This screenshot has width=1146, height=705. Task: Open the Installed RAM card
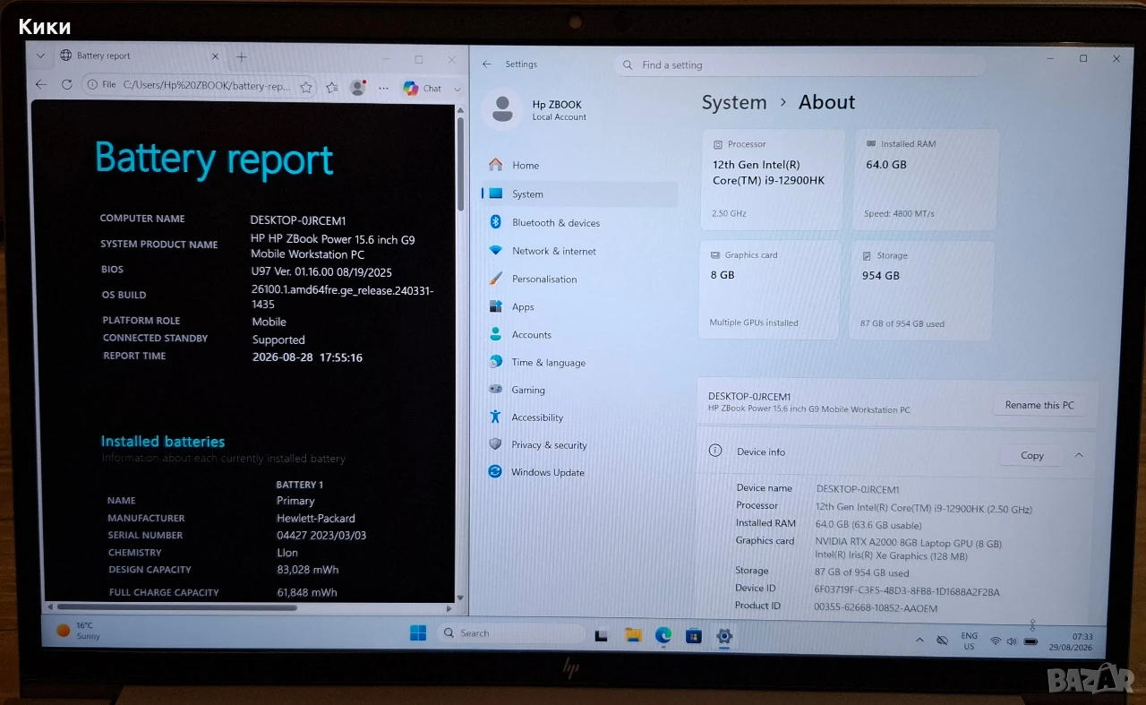(926, 180)
